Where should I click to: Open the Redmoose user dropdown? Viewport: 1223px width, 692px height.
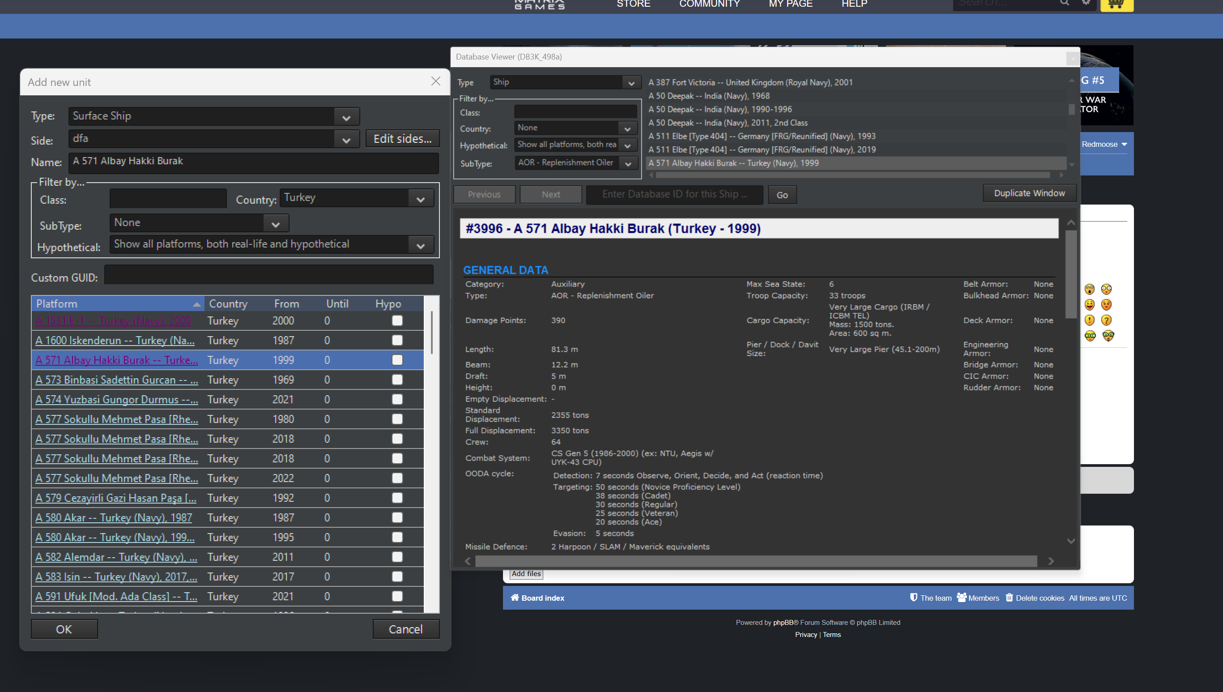point(1104,145)
